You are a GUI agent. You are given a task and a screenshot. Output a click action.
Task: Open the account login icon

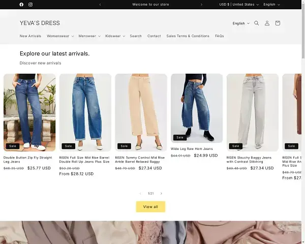[x=267, y=23]
